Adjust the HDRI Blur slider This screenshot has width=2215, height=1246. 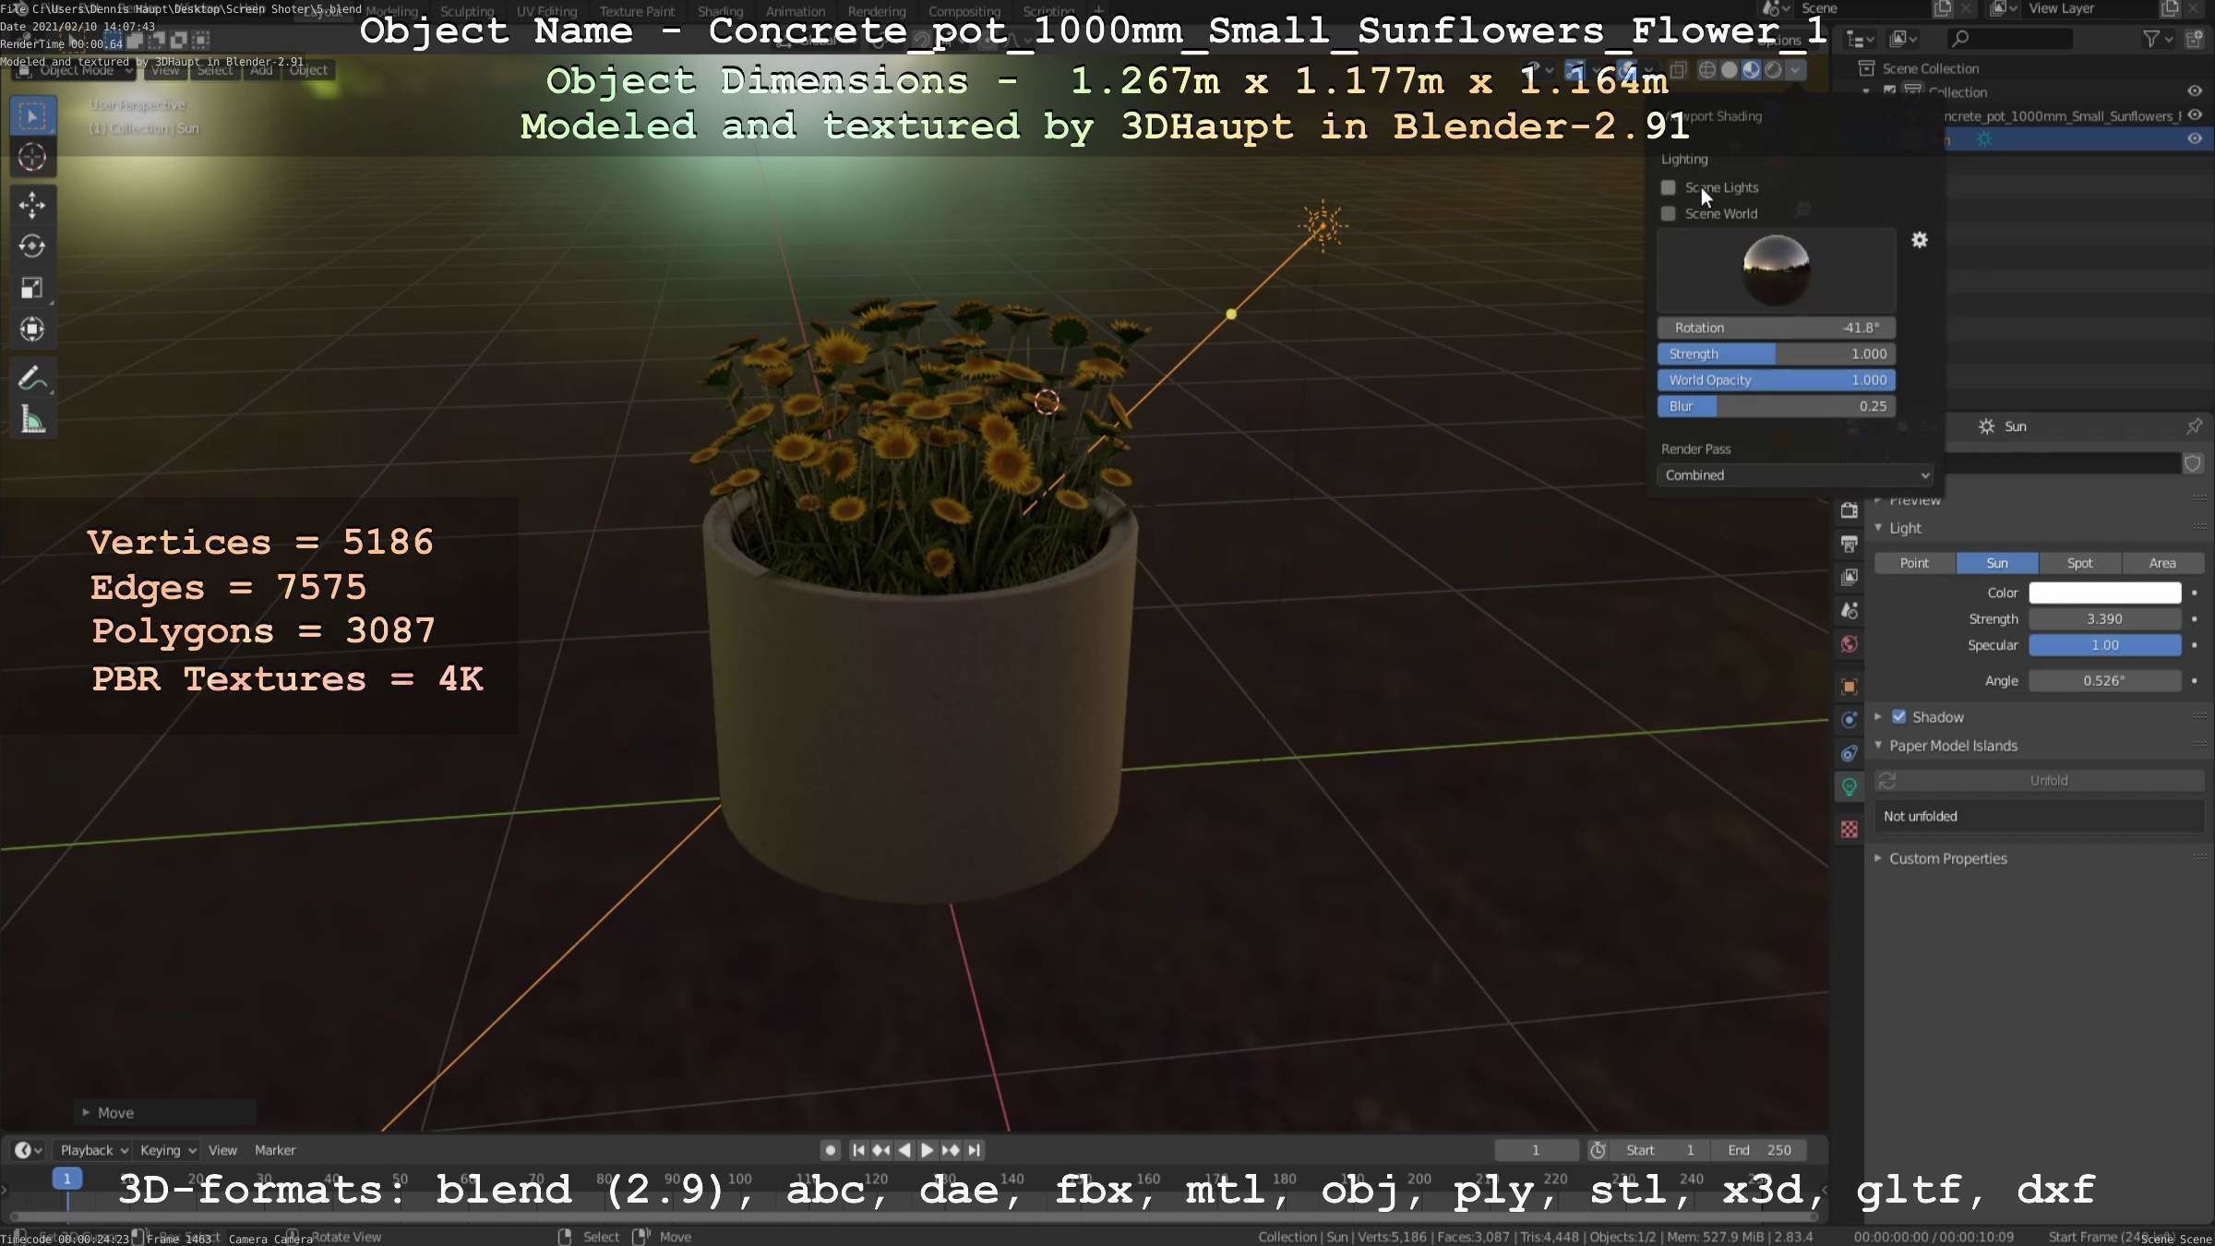pos(1777,406)
